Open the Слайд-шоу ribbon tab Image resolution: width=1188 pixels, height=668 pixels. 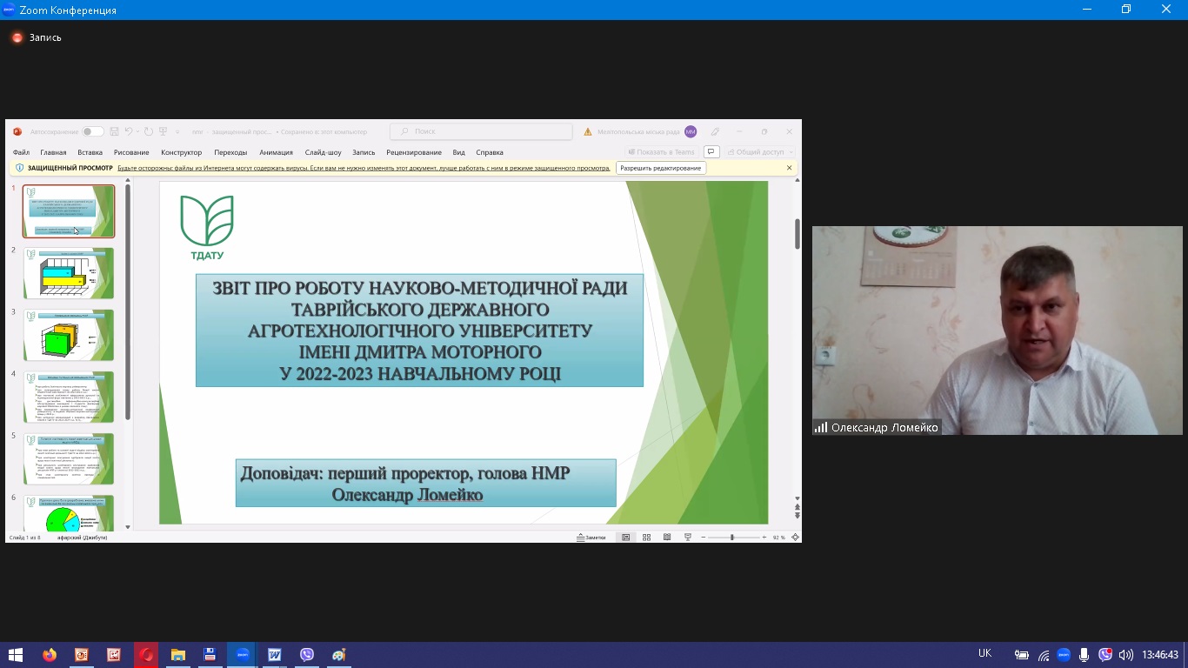[322, 152]
